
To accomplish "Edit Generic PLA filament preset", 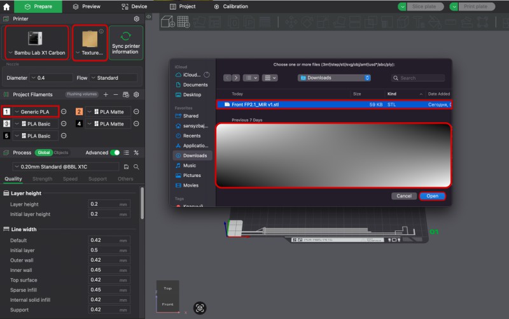I will coord(64,111).
